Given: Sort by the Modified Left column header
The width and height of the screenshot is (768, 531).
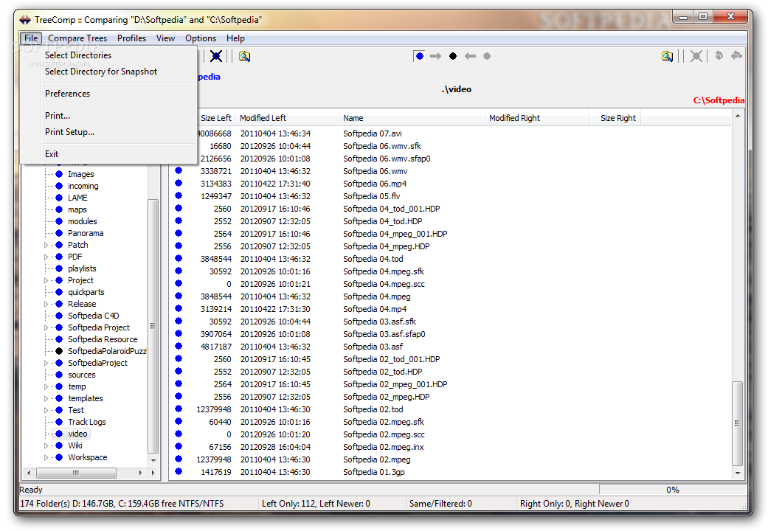Looking at the screenshot, I should point(287,118).
